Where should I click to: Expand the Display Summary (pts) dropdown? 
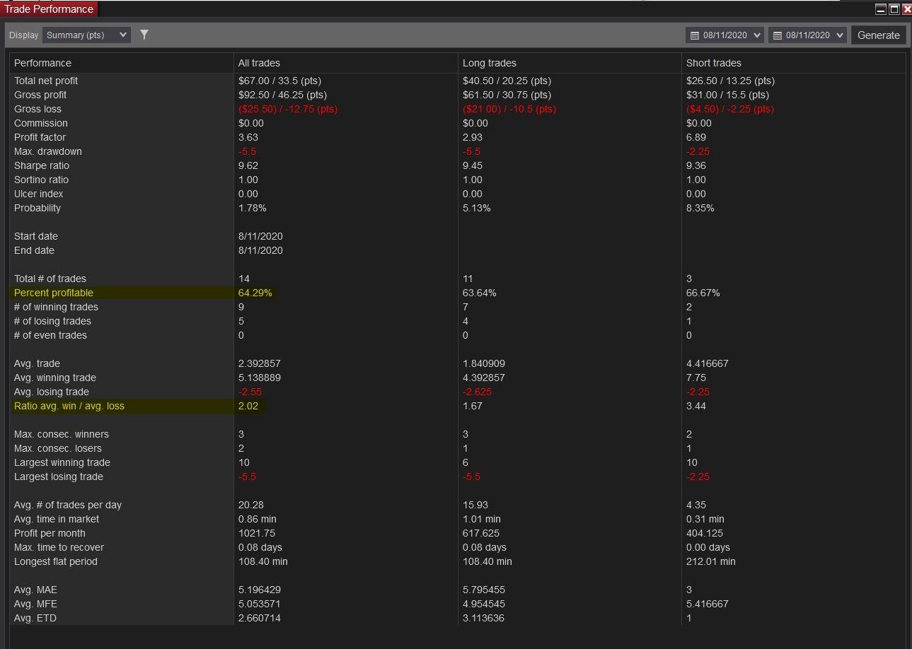tap(86, 35)
